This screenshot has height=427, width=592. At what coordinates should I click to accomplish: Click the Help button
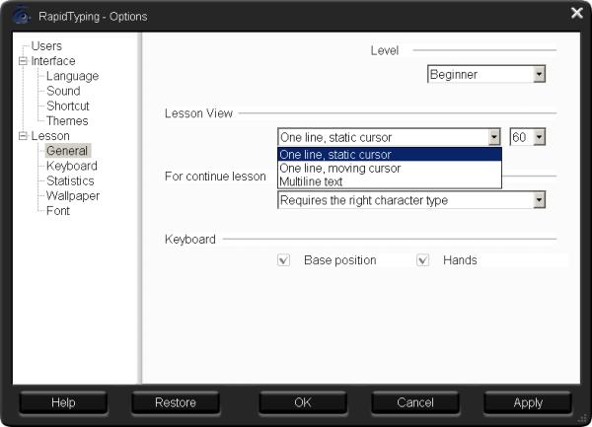click(x=63, y=402)
